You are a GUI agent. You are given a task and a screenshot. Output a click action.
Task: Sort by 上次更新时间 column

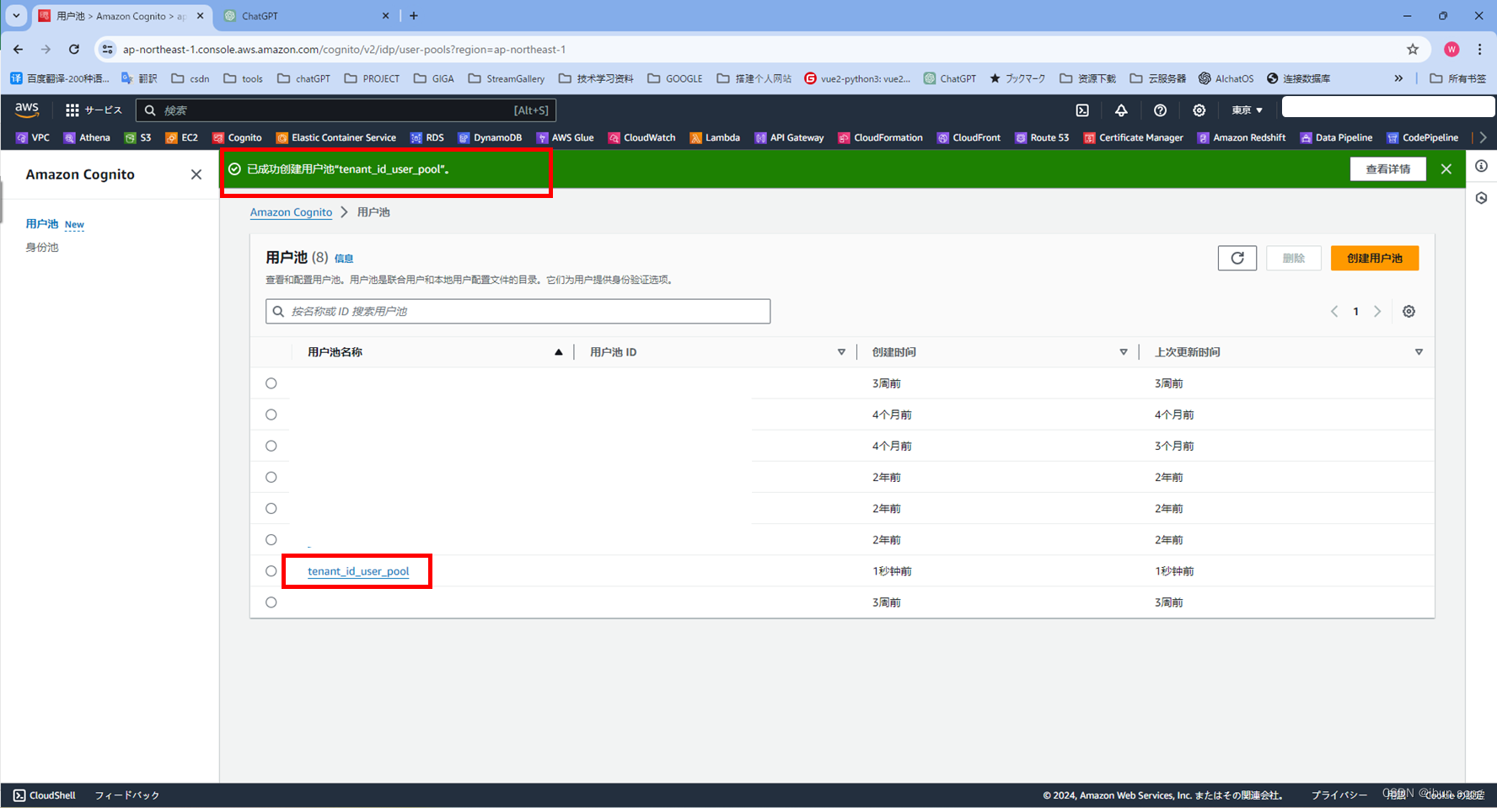click(1419, 352)
